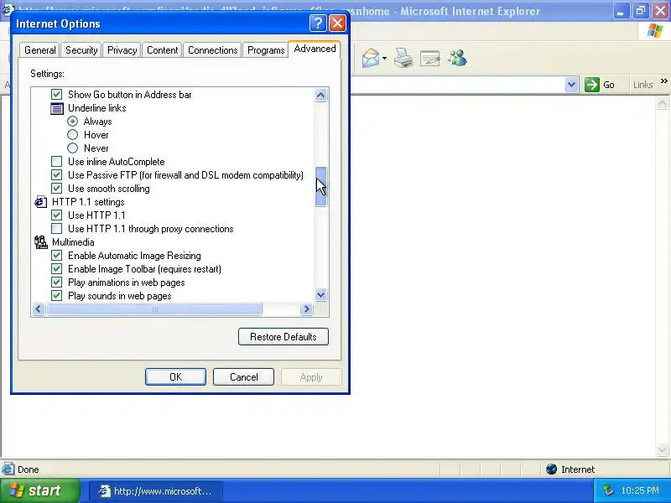671x503 pixels.
Task: Toggle Enable Image Toolbar checkbox
Action: coord(56,268)
